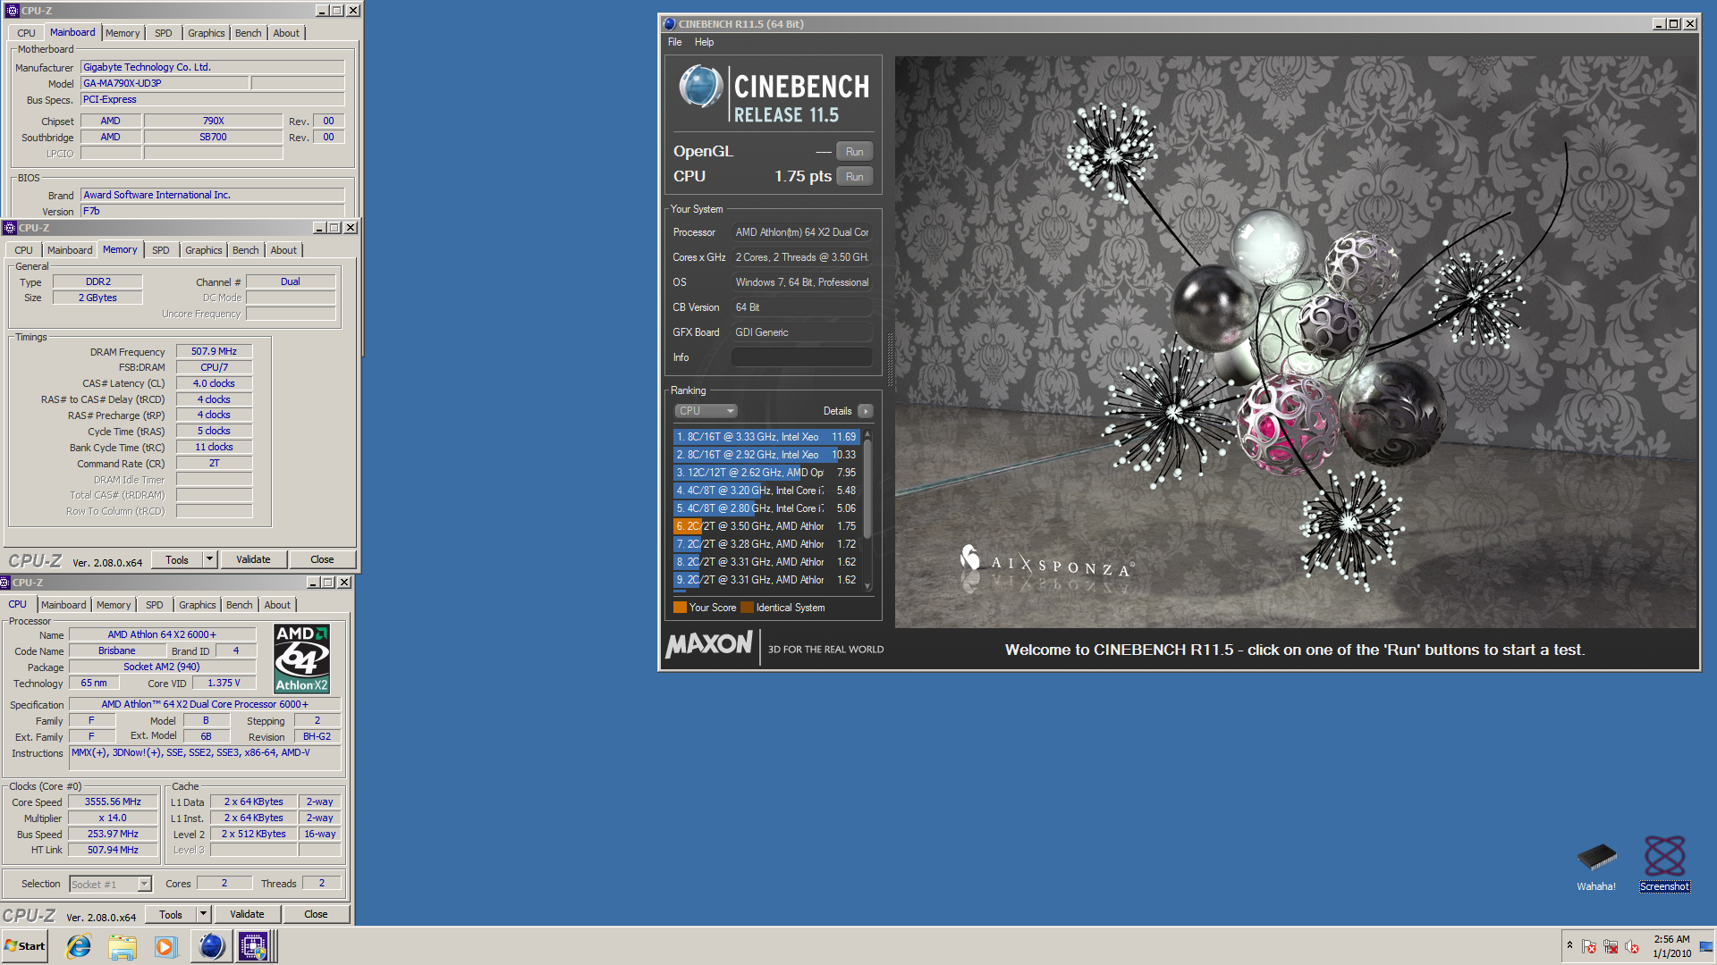Open Memory tab in top CPU-Z window
This screenshot has height=965, width=1717.
tap(123, 33)
